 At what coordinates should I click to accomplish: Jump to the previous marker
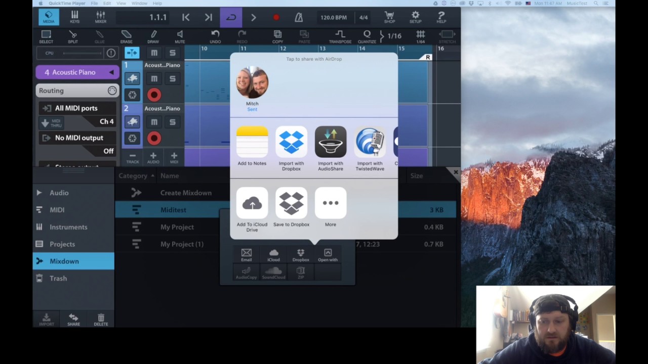coord(186,17)
